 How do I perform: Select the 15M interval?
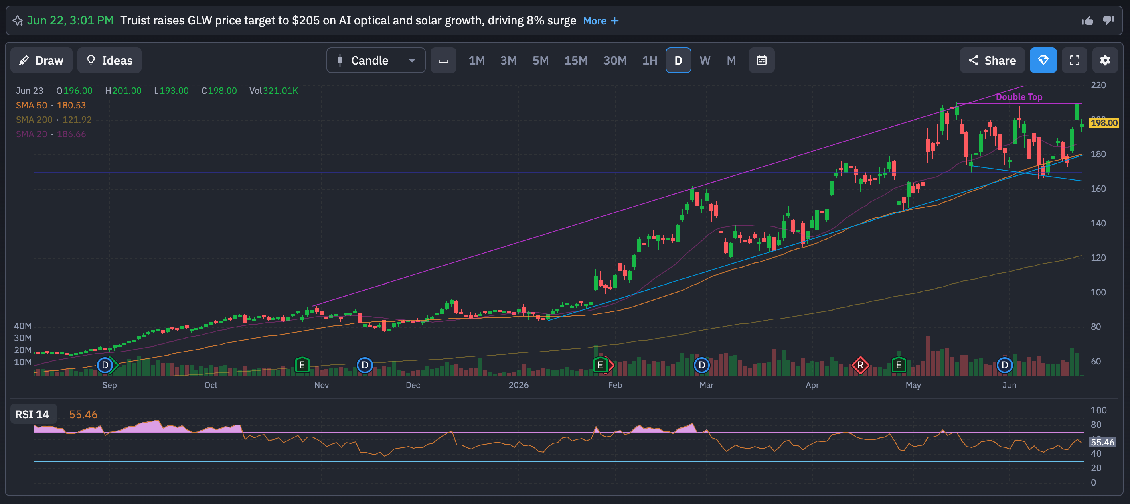click(575, 60)
